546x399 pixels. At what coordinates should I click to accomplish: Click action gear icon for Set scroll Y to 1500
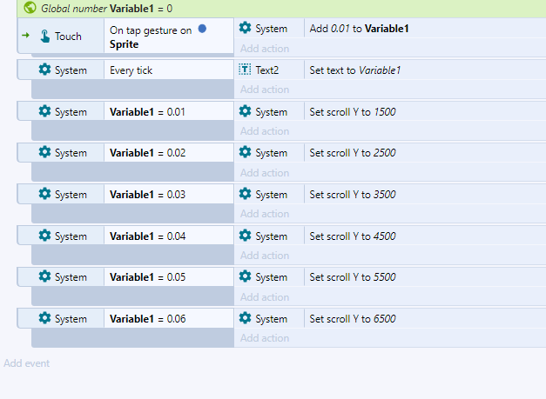click(x=246, y=111)
